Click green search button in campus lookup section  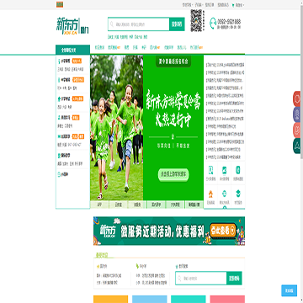pyautogui.click(x=234, y=279)
